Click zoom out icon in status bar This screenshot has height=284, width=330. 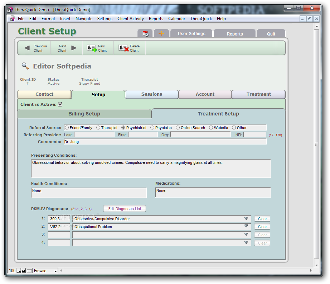19,270
